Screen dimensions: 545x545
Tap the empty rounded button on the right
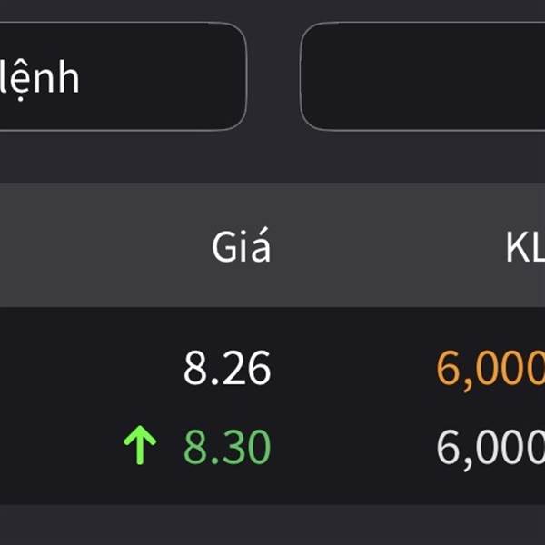pyautogui.click(x=422, y=76)
